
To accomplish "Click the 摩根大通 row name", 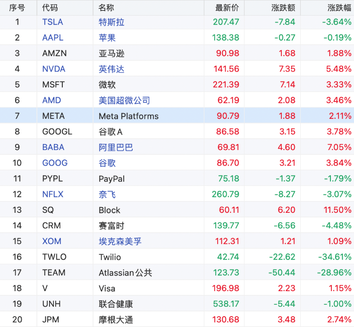I will click(x=116, y=319).
